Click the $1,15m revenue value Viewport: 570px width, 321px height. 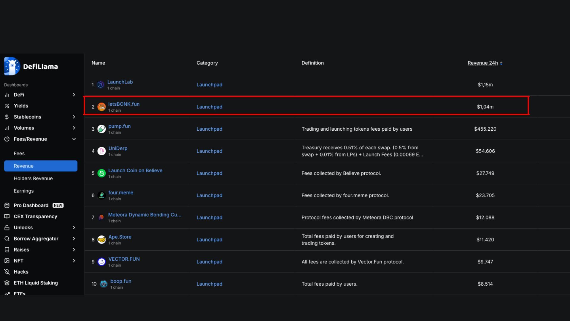[x=485, y=85]
